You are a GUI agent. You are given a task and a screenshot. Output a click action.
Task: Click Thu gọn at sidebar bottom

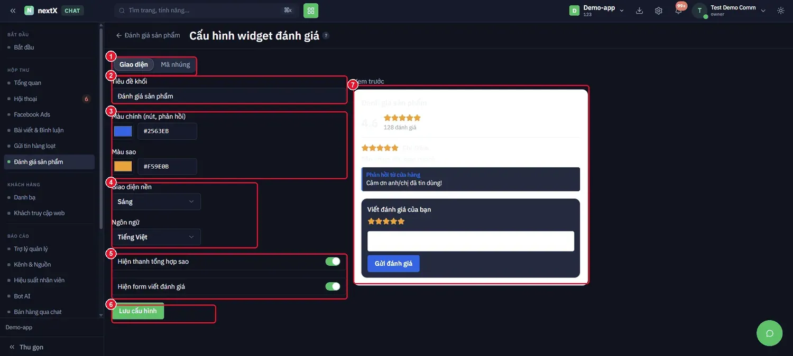pyautogui.click(x=26, y=347)
